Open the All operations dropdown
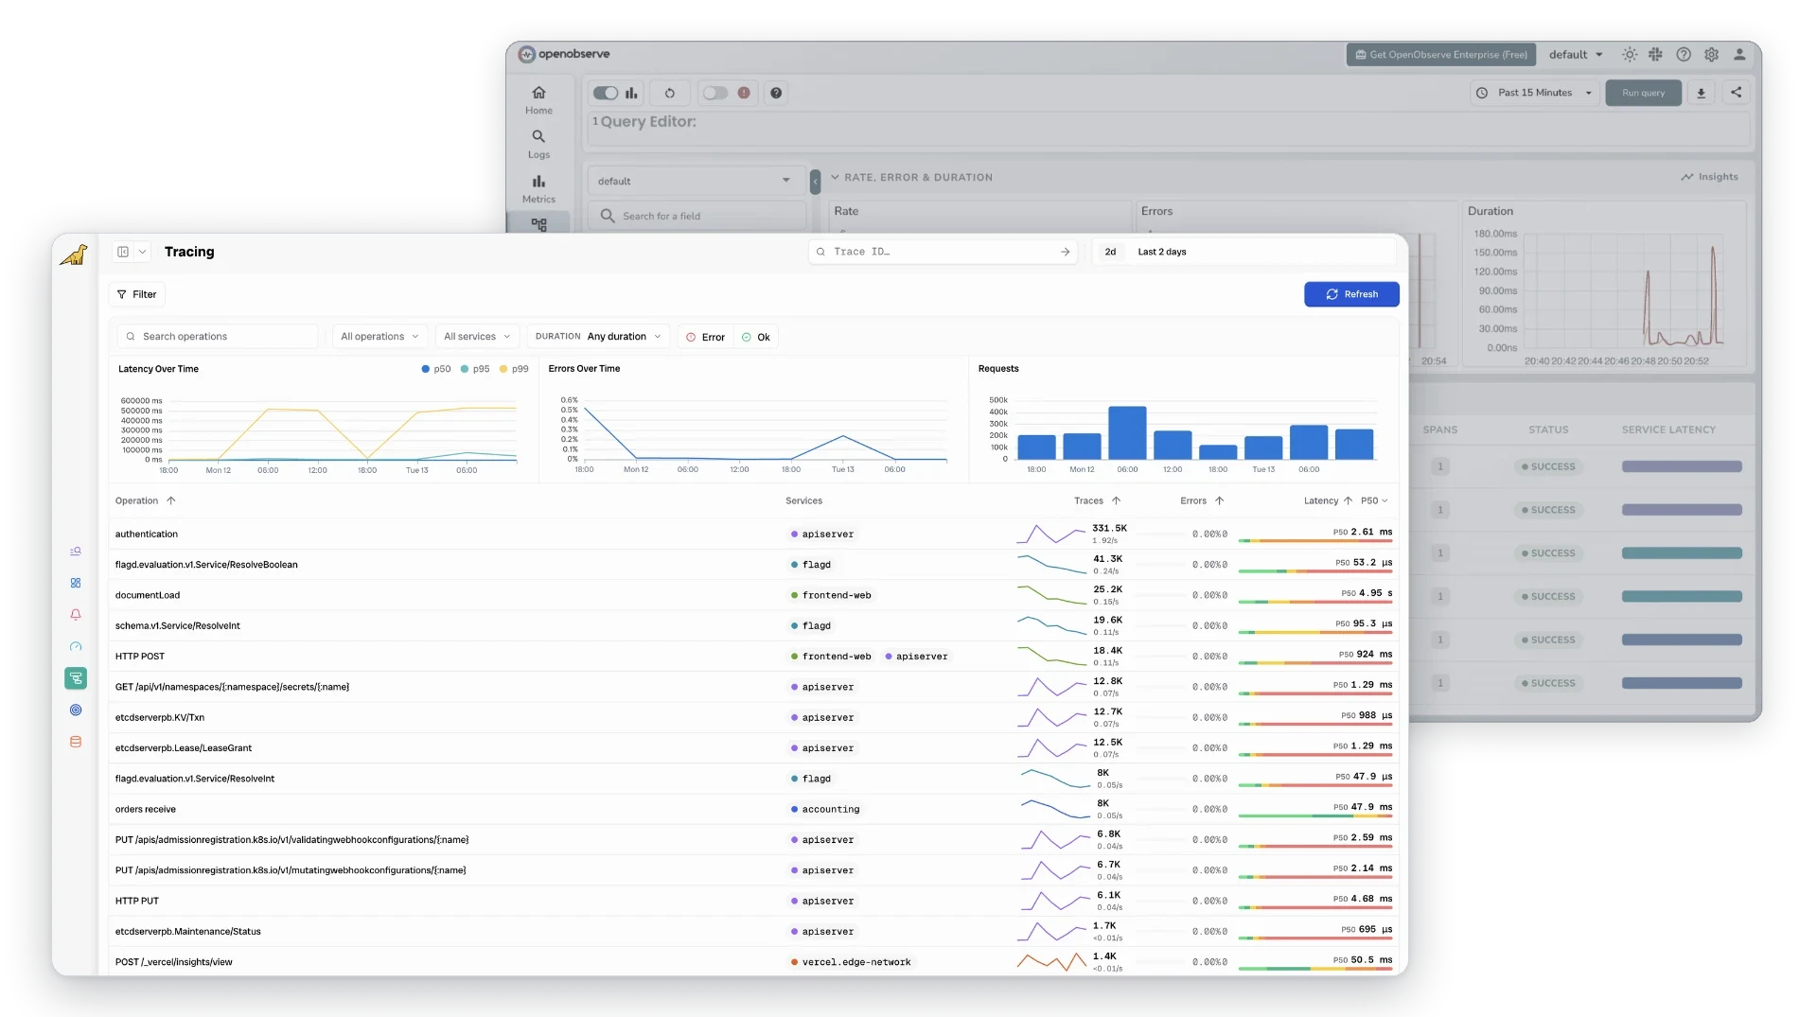 click(x=379, y=337)
